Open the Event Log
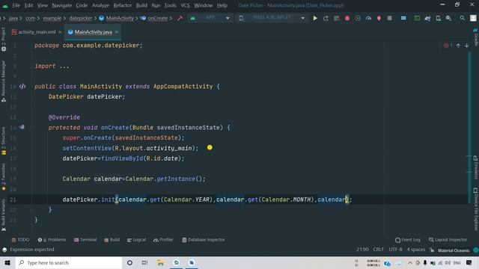479x269 pixels. [x=408, y=240]
